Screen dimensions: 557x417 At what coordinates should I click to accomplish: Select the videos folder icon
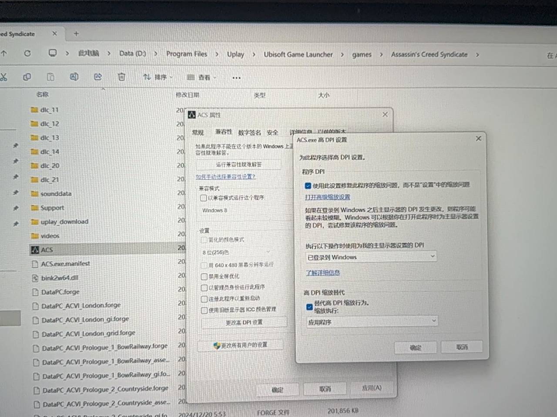pos(35,236)
